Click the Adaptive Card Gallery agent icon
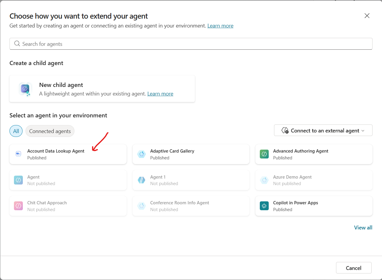 141,154
